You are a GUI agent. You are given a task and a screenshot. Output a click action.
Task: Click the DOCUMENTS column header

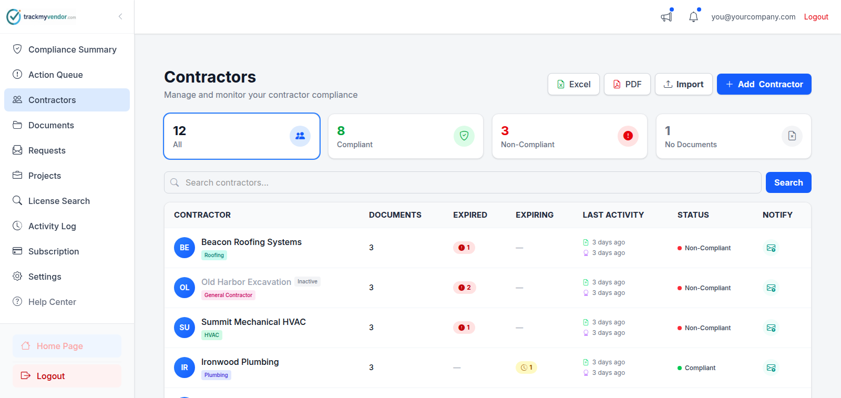pos(395,215)
